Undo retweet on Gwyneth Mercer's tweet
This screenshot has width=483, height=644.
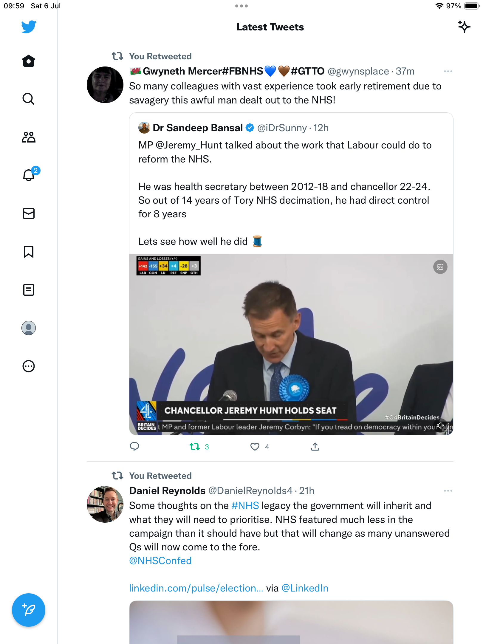(195, 447)
